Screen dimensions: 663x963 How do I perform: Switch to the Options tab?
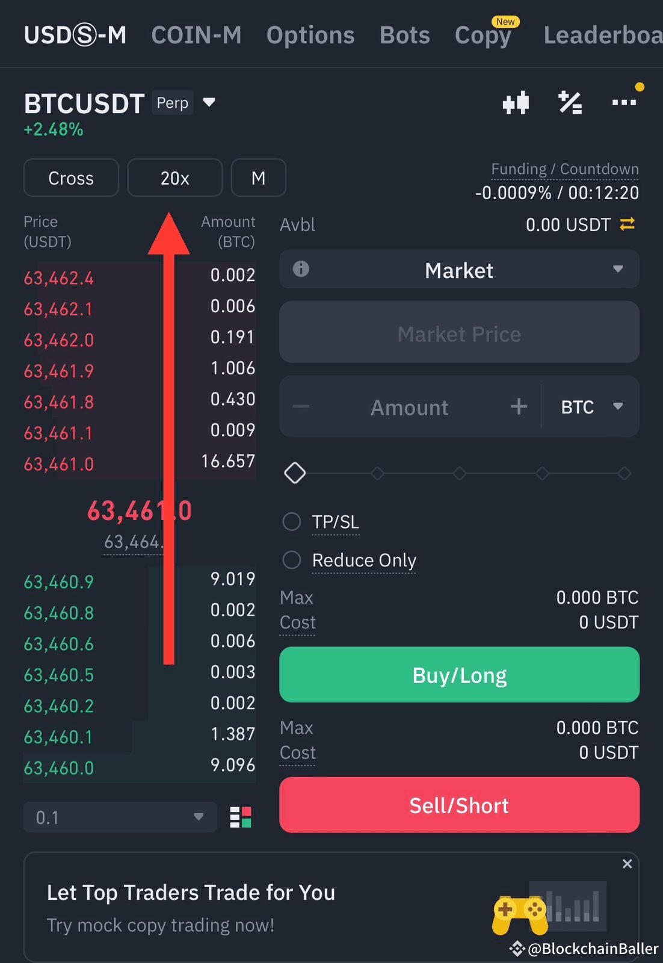[x=310, y=35]
